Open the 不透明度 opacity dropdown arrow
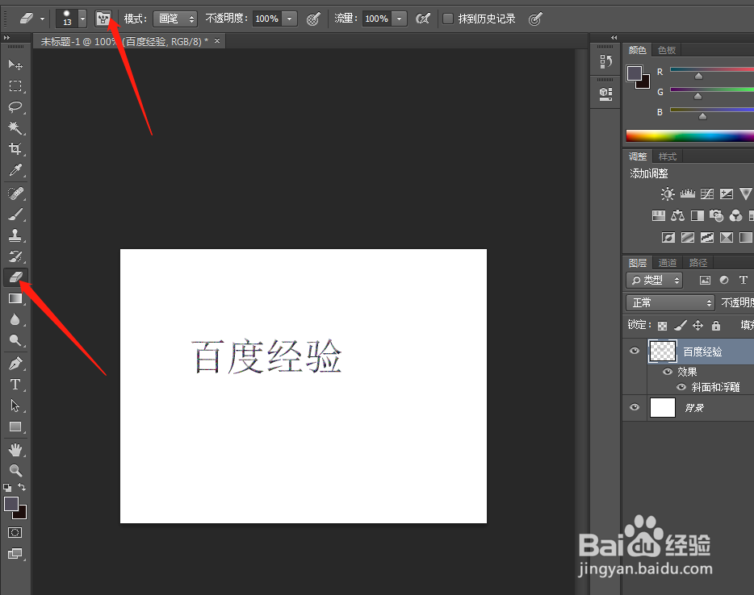The height and width of the screenshot is (595, 754). [x=290, y=19]
